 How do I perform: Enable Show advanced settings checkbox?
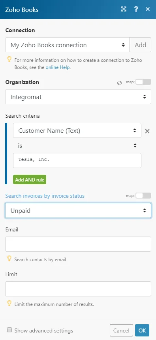click(x=9, y=330)
